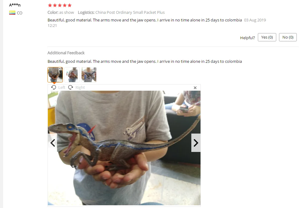The image size is (302, 208).
Task: Click the rotate right arrow icon
Action: (x=71, y=87)
